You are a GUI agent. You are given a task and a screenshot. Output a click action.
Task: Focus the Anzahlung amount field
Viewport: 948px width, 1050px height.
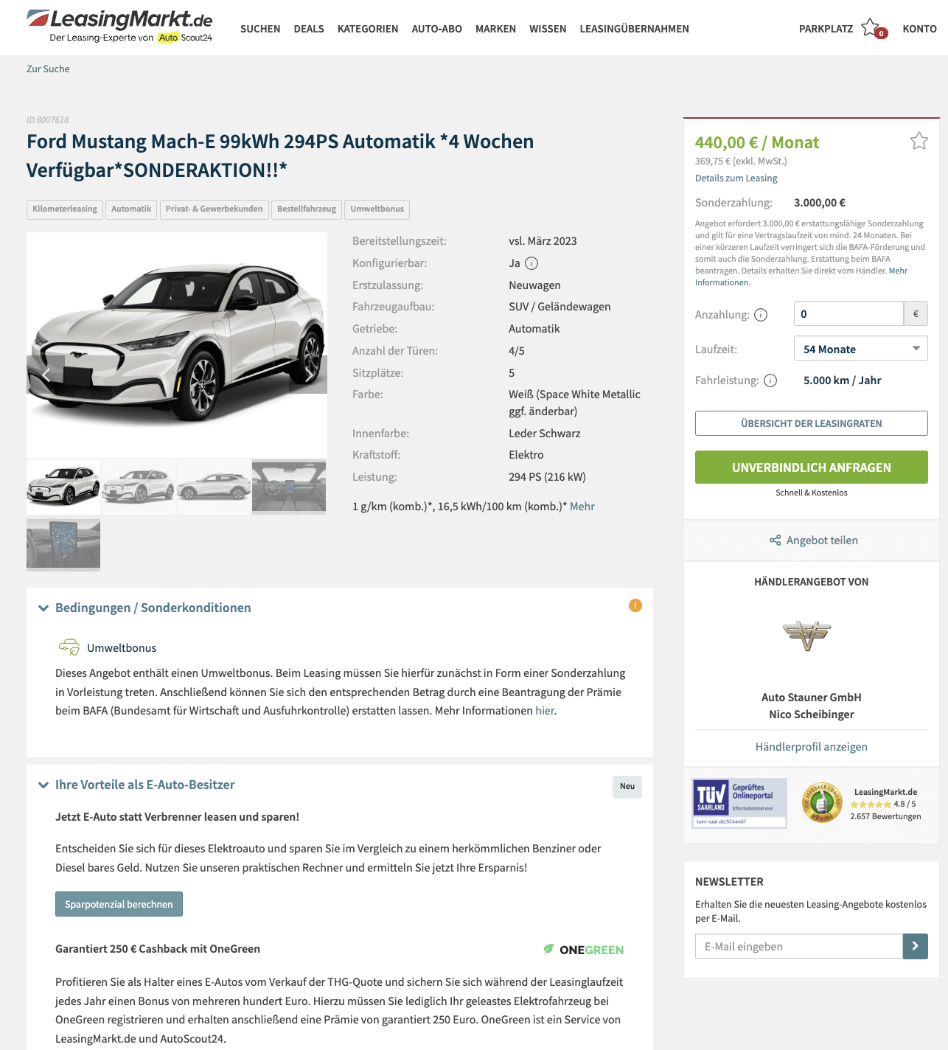(848, 313)
